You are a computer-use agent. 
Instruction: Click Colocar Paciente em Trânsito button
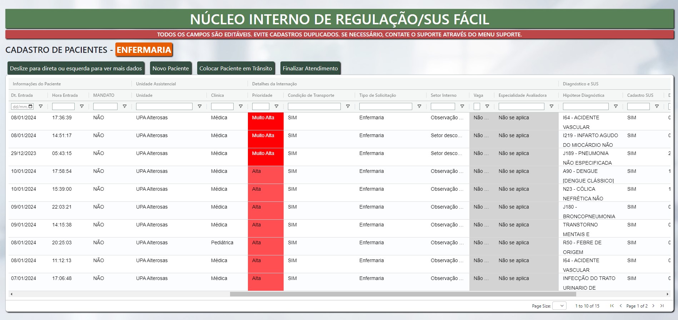pyautogui.click(x=236, y=69)
